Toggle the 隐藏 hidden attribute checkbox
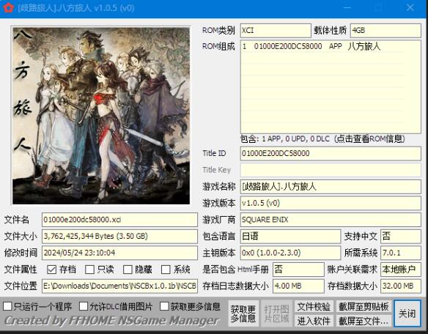The width and height of the screenshot is (428, 334). tap(128, 270)
